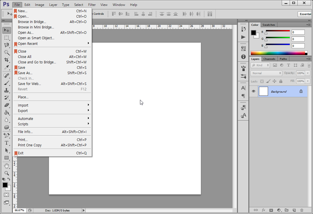The height and width of the screenshot is (214, 313).
Task: Open the Normal blend mode dropdown
Action: (266, 73)
